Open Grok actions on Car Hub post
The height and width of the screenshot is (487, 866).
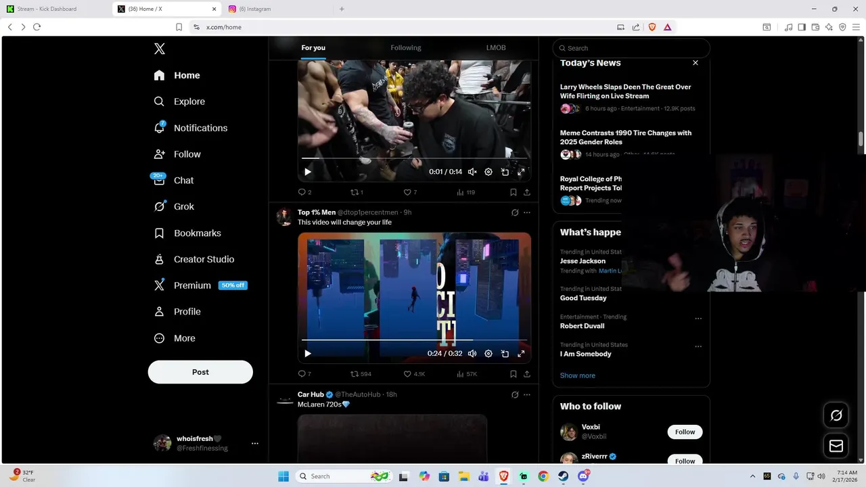click(515, 394)
